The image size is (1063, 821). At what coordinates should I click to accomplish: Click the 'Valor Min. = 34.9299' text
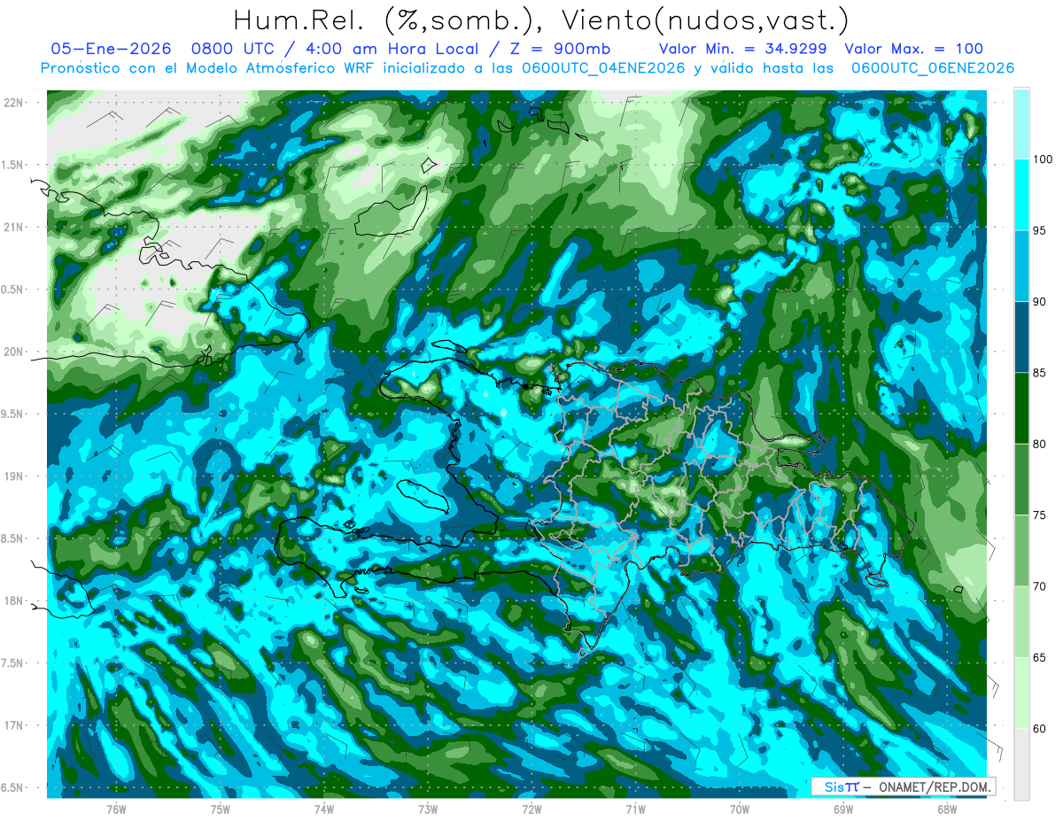(x=744, y=50)
